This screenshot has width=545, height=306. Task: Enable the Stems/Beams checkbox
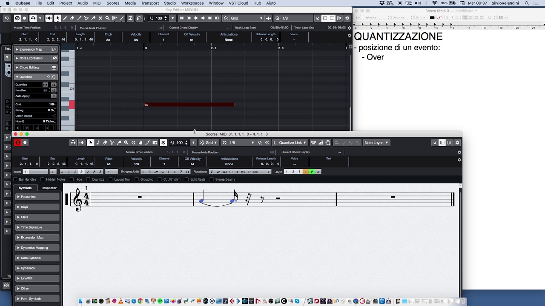pos(212,179)
